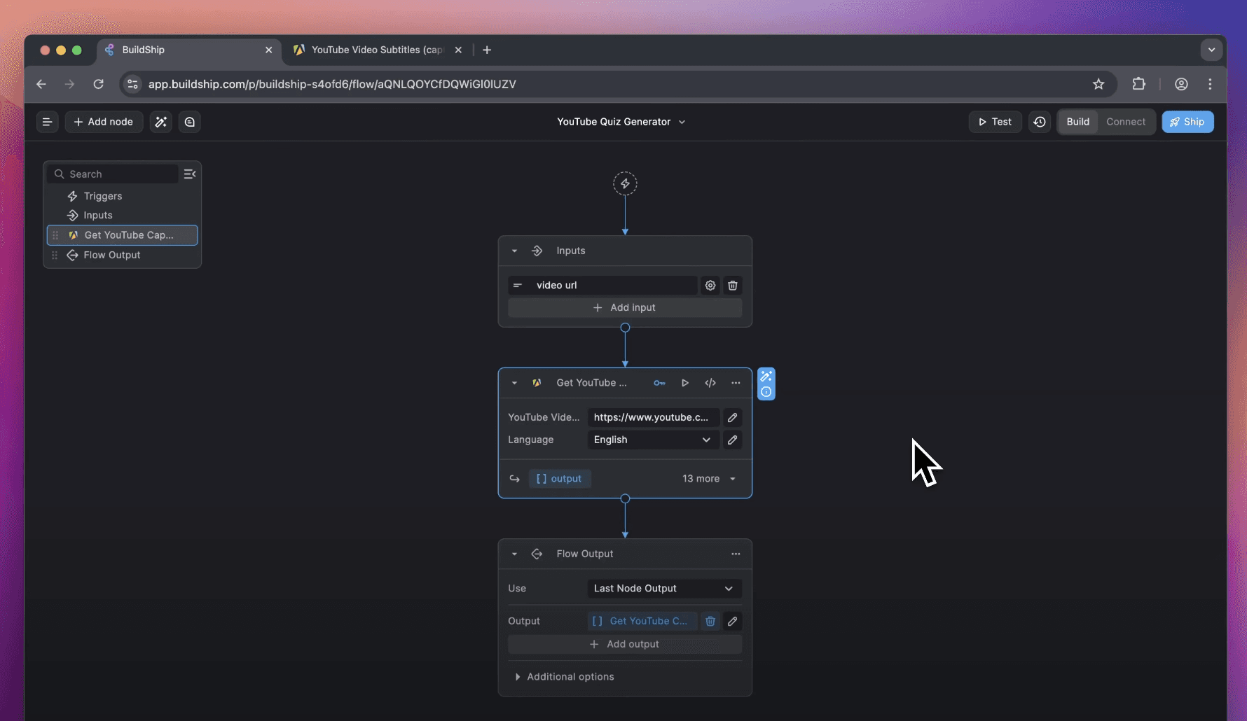The height and width of the screenshot is (721, 1247).
Task: Select Triggers in the sidebar outline
Action: [123, 196]
